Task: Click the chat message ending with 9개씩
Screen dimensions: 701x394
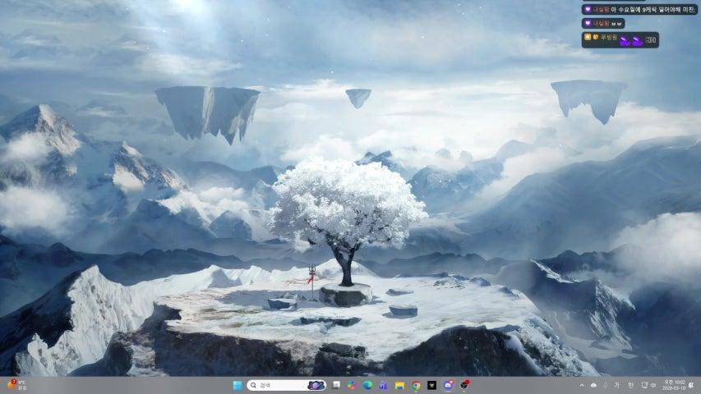Action: (639, 9)
